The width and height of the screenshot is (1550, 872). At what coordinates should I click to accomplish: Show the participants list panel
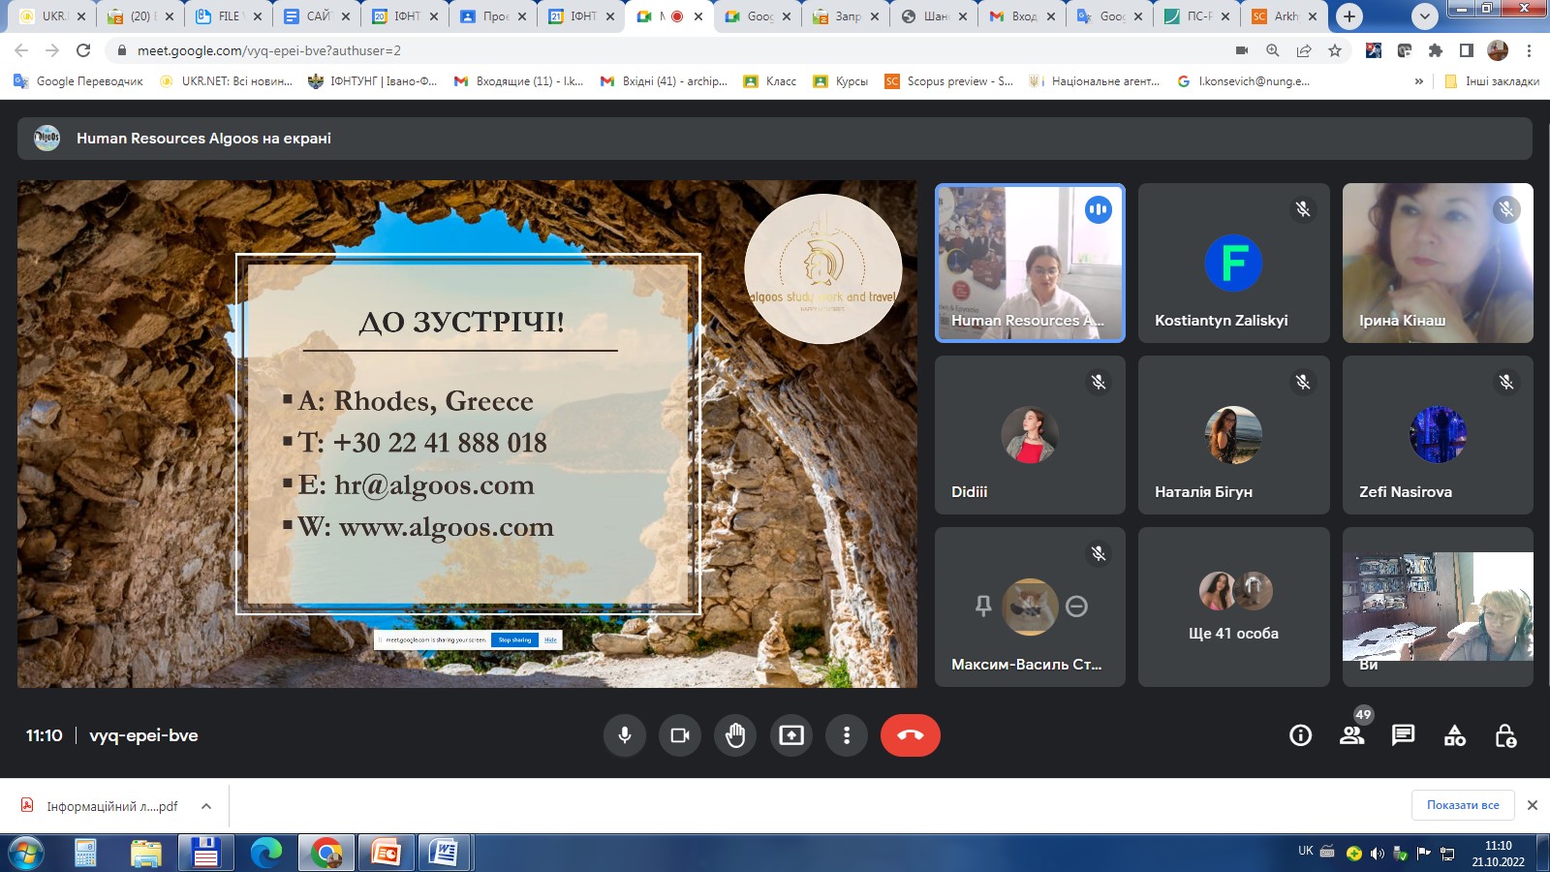1351,735
